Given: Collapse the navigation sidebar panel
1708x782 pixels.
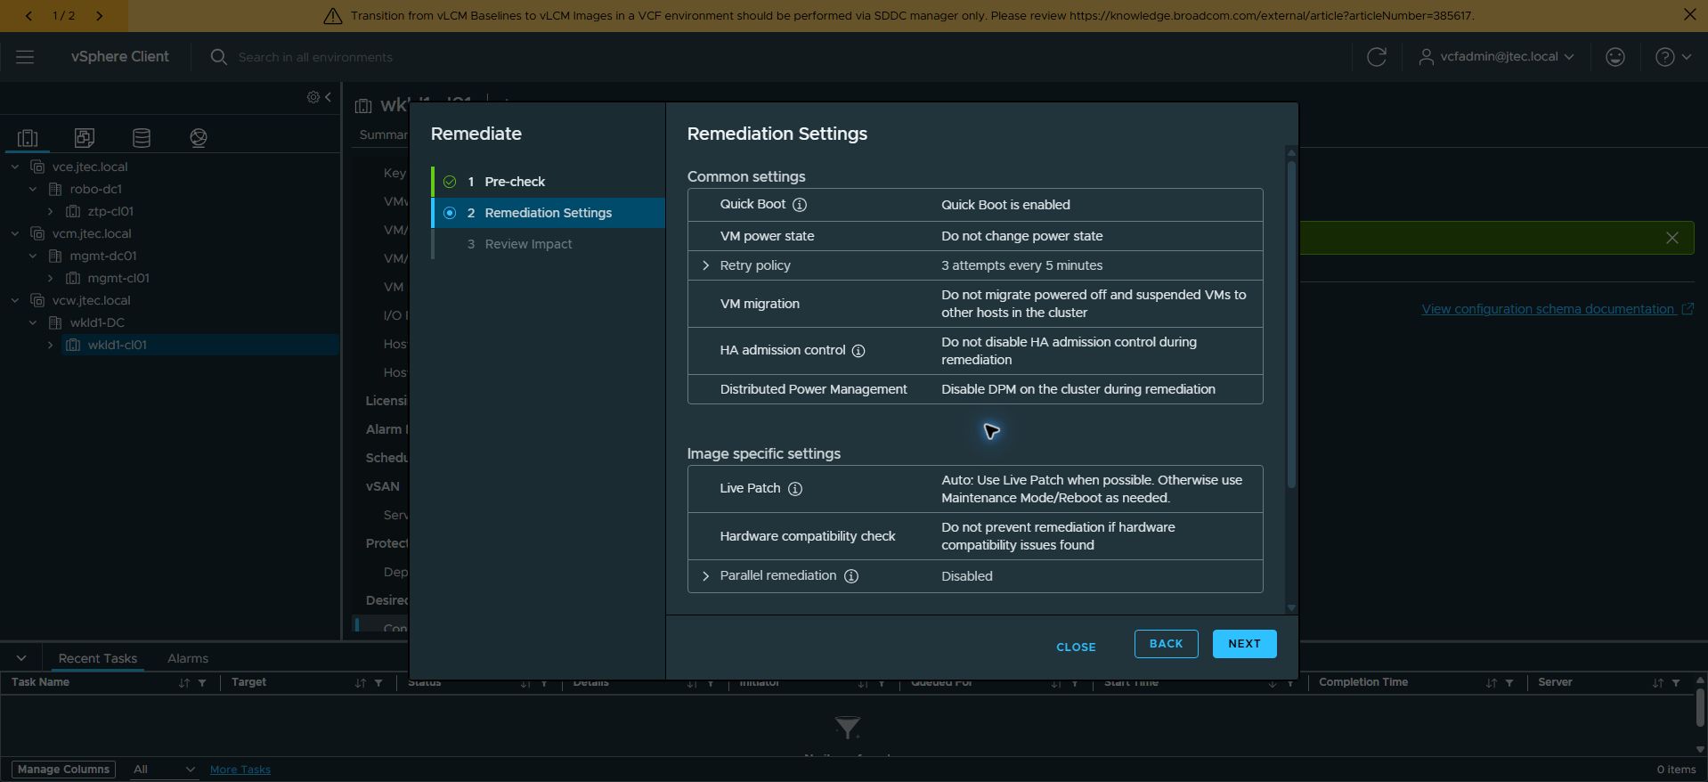Looking at the screenshot, I should [329, 97].
